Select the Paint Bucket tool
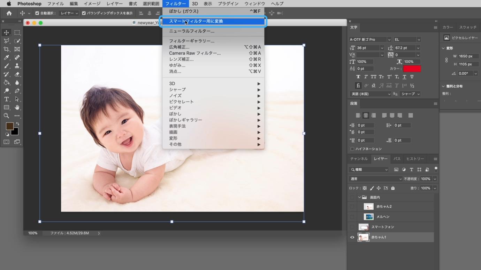The width and height of the screenshot is (481, 270). tap(6, 82)
